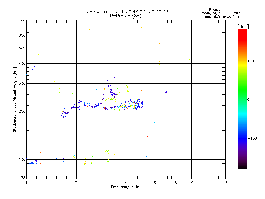265x199 pixels.
Task: Click the frequency axis "8" tick label
Action: point(176,183)
